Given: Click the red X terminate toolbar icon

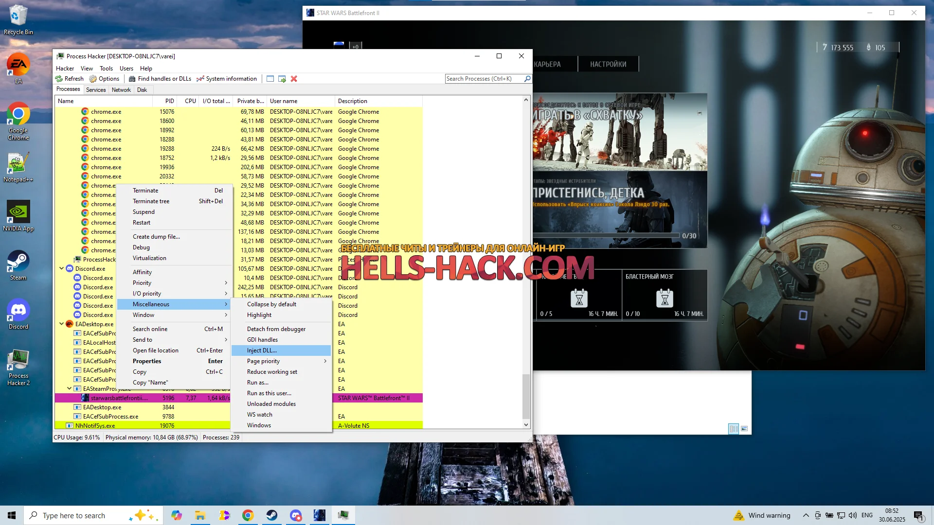Looking at the screenshot, I should click(294, 79).
